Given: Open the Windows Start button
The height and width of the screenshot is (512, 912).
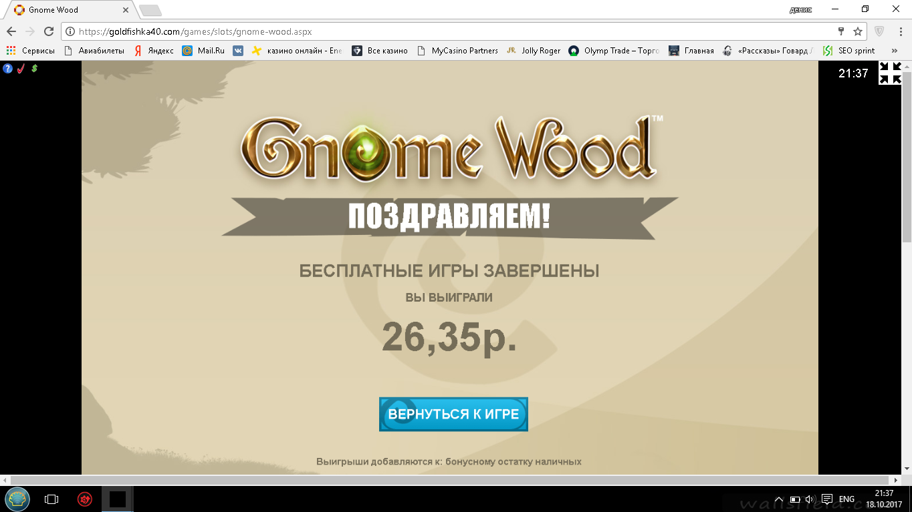Looking at the screenshot, I should tap(17, 499).
